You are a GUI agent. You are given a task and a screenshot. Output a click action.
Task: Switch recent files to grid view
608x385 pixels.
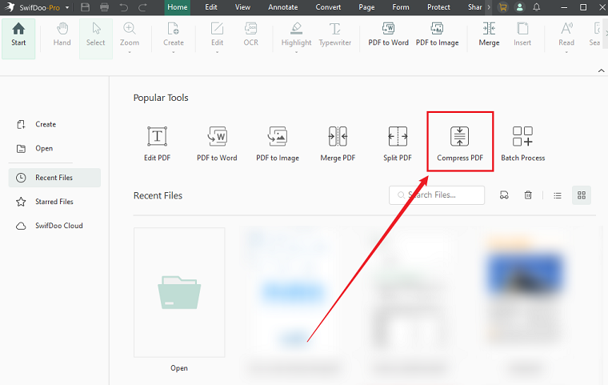(x=582, y=195)
